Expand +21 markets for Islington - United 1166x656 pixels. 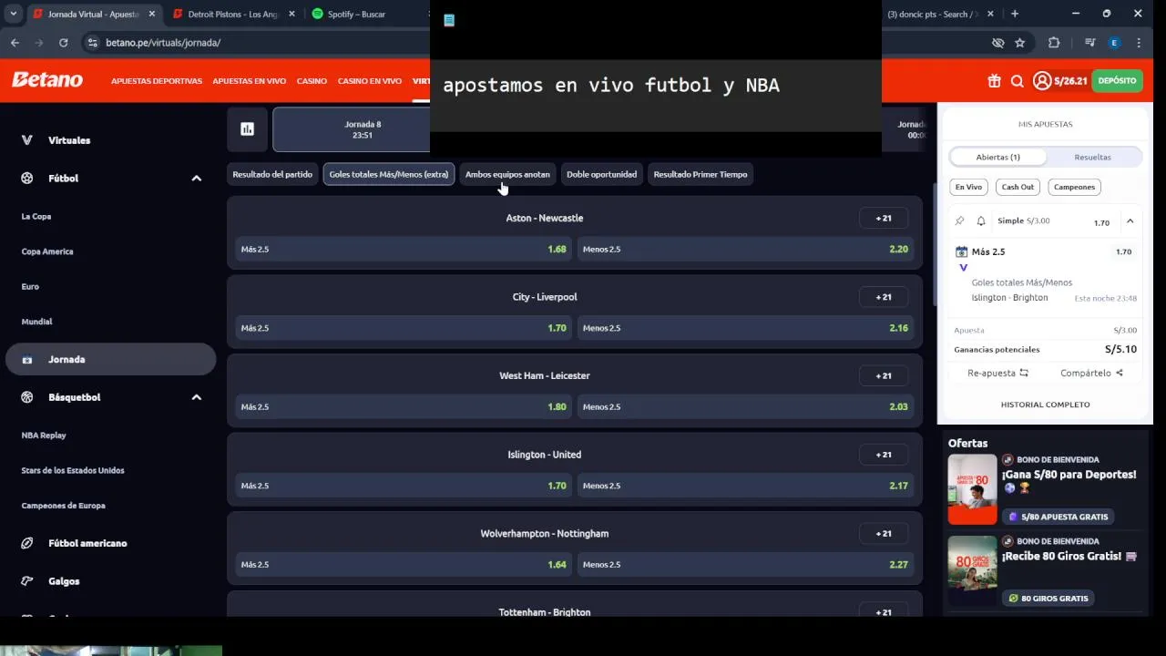(884, 455)
